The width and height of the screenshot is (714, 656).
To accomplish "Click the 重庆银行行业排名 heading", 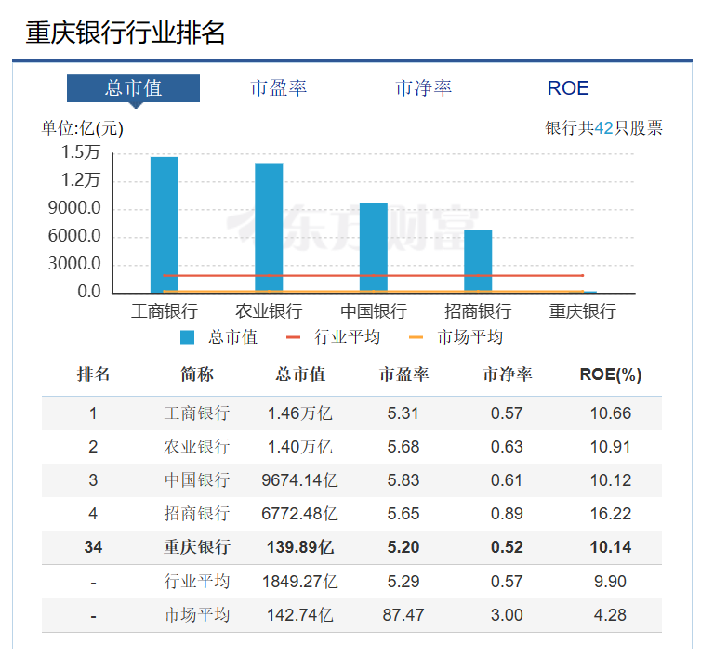I will 126,33.
